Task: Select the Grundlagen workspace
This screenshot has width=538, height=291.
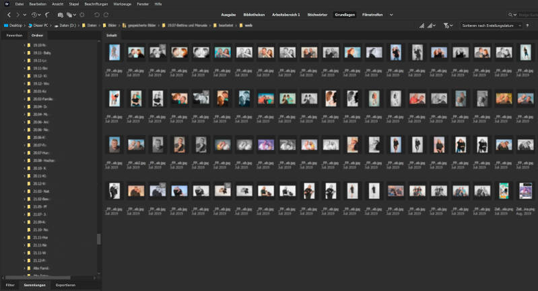Action: [345, 15]
